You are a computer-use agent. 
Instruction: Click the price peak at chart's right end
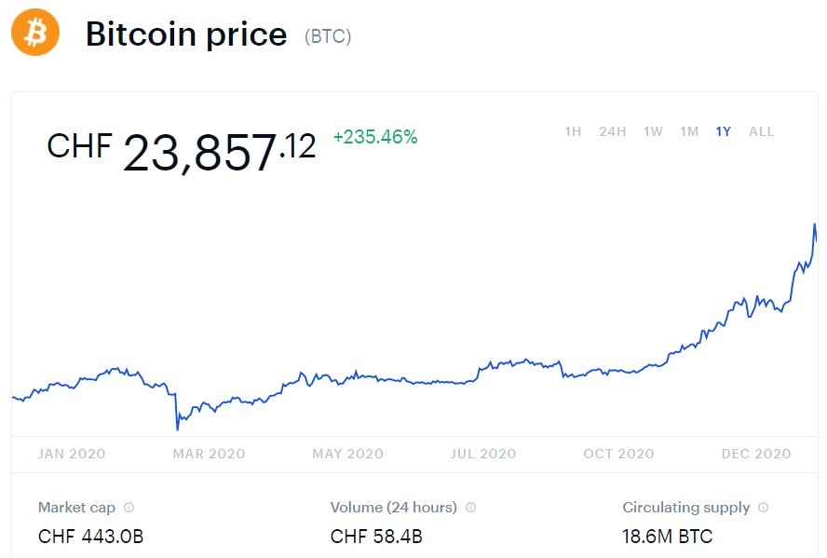815,225
